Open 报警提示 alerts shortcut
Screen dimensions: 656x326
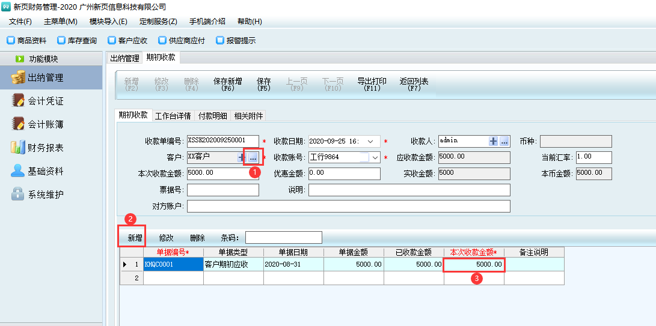point(236,41)
